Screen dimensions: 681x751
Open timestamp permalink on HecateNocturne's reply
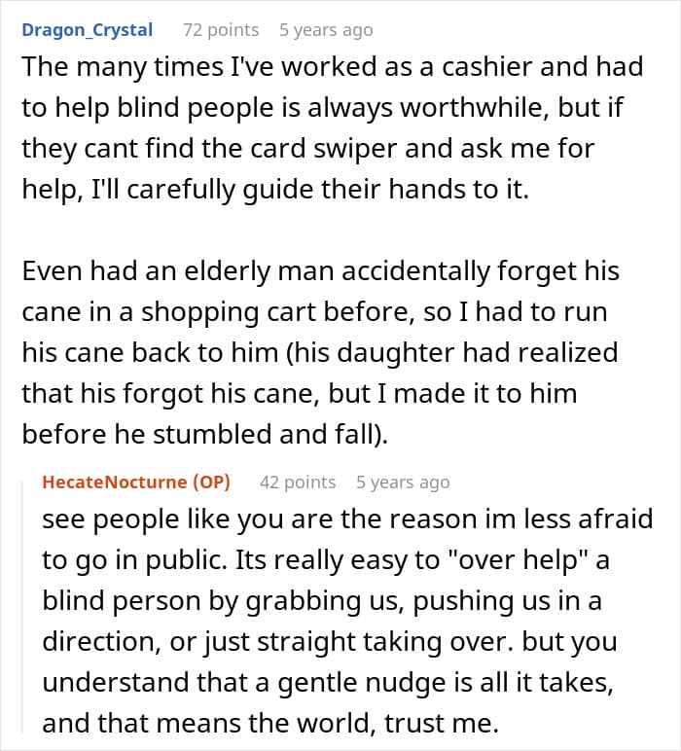click(403, 482)
